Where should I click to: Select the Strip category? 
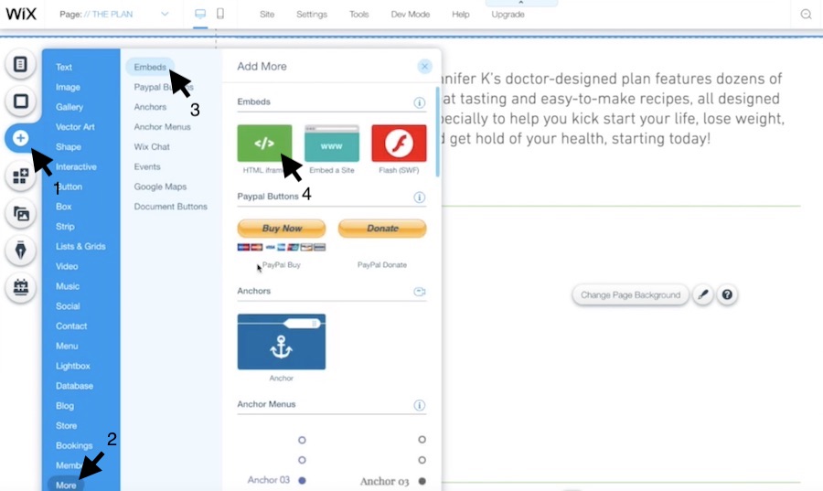tap(65, 227)
